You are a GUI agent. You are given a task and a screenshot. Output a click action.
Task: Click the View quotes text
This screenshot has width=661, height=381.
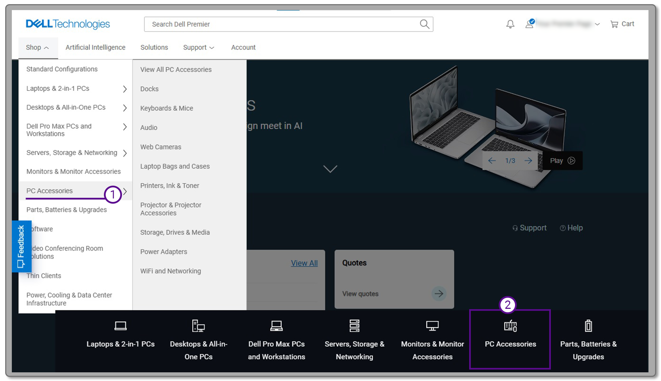(360, 294)
